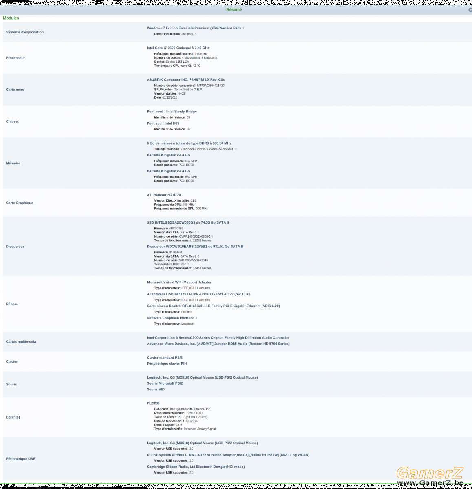Click the SSD INTELSSDSA2CW080G3 title

tap(188, 223)
